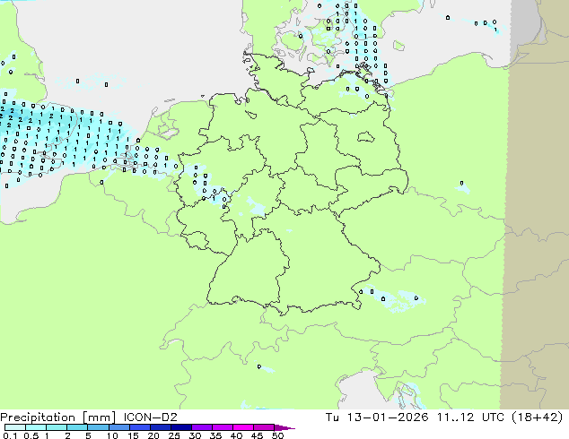This screenshot has height=439, width=569.
Task: Click the swatch between 45 and 50
Action: tap(264, 427)
